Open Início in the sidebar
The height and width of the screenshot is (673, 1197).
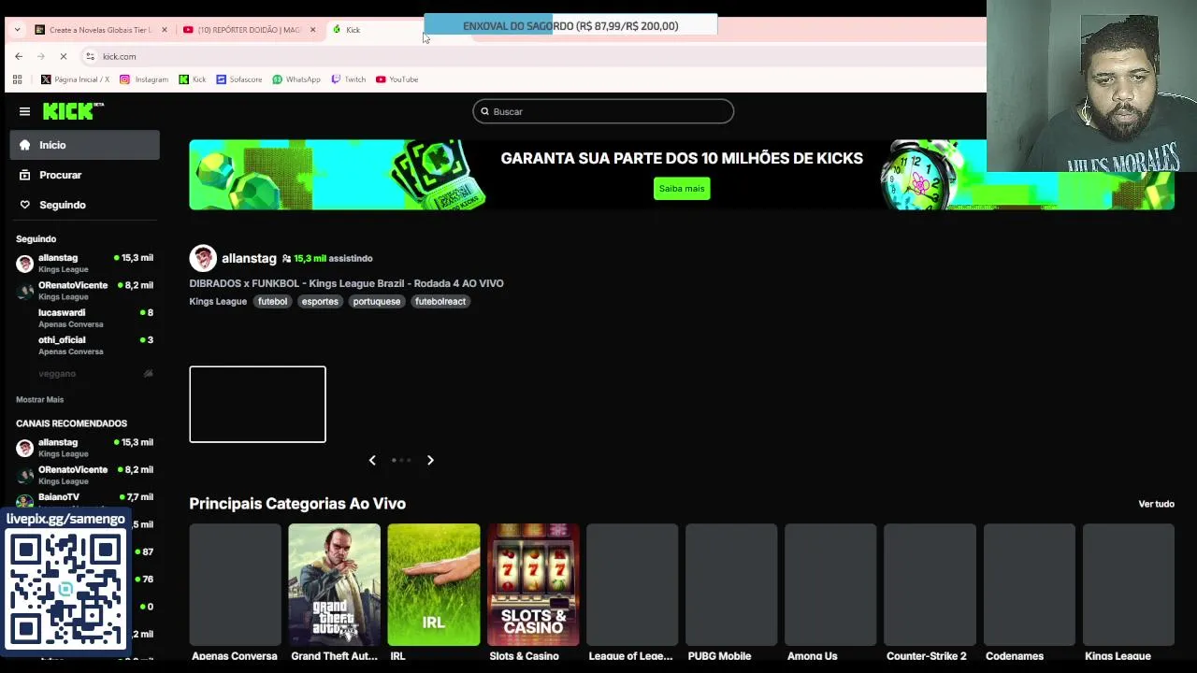click(85, 145)
